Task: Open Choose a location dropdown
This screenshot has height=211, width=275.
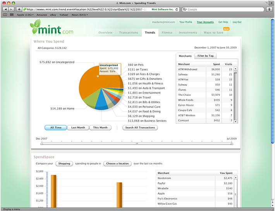Action: (117, 163)
